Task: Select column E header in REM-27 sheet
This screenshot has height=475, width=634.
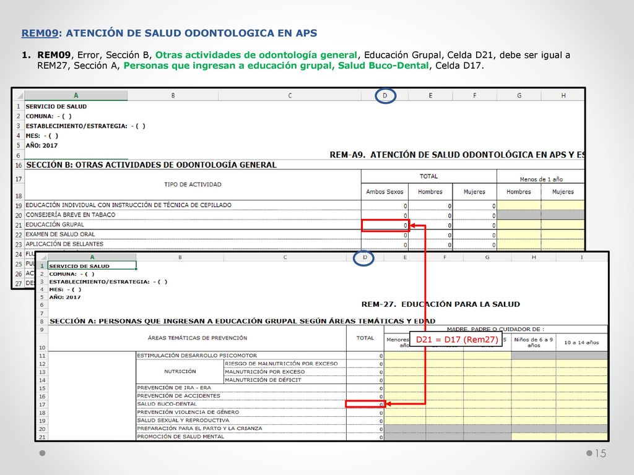Action: coord(404,257)
